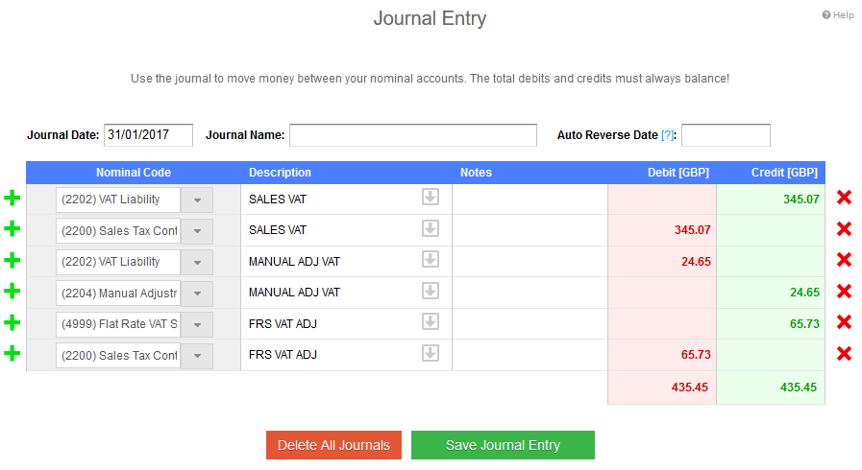Screen dimensions: 862x470
Task: Copy down description on first SALES VAT row
Action: pos(431,198)
